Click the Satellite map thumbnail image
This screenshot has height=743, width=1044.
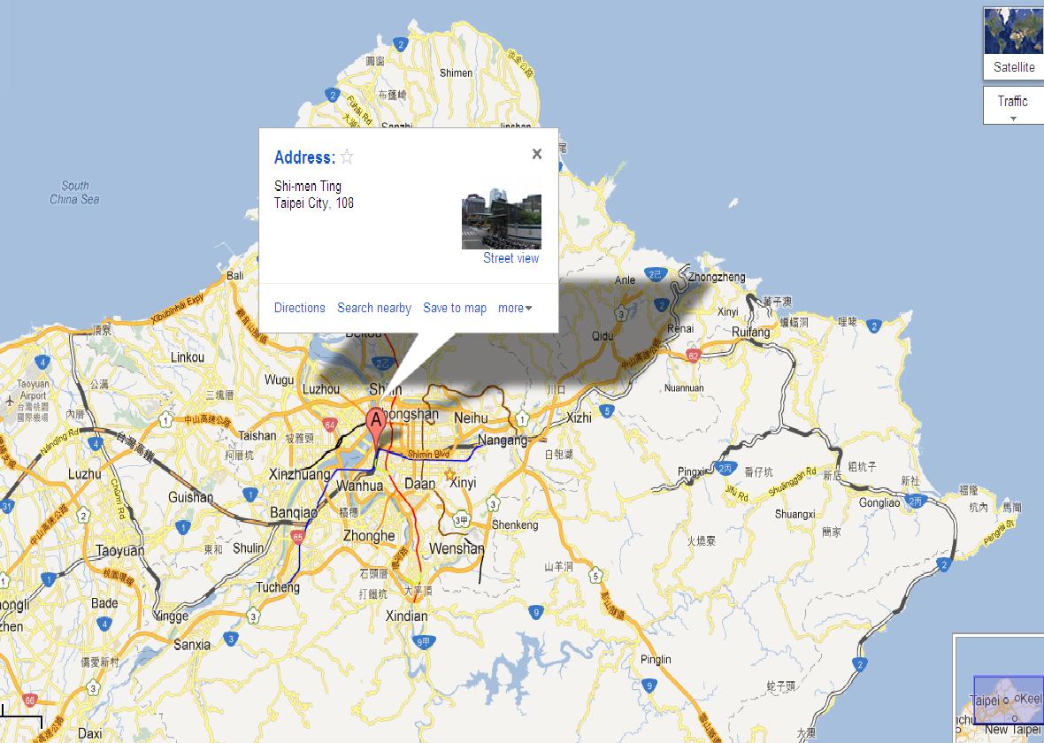(x=1012, y=29)
